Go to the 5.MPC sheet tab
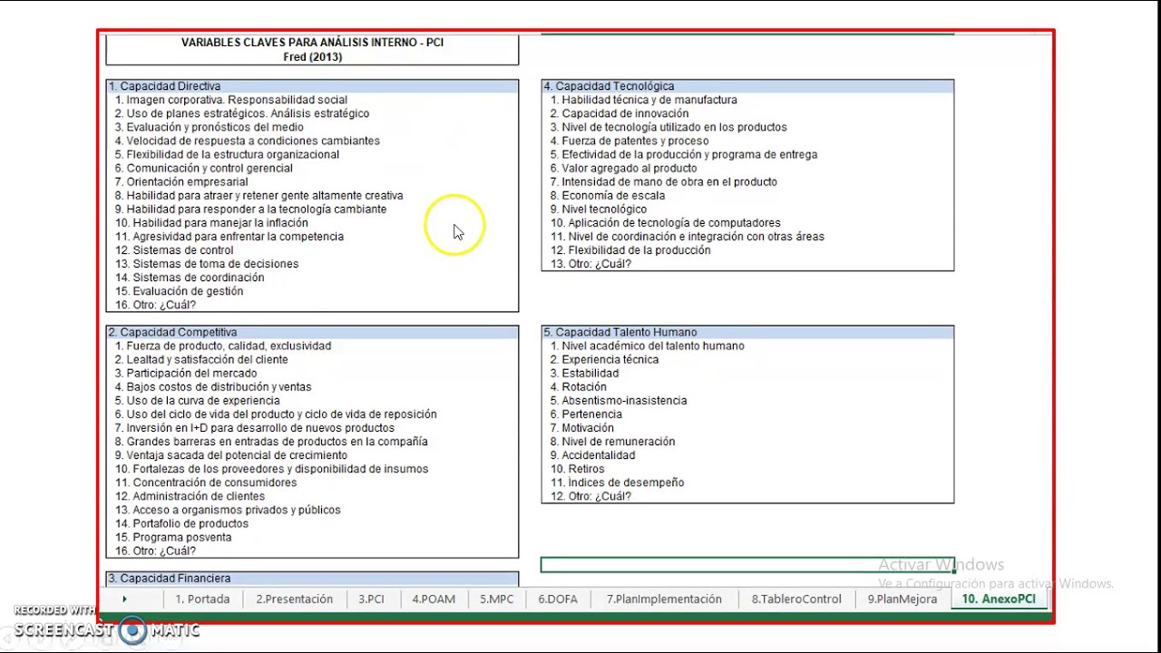 (496, 599)
